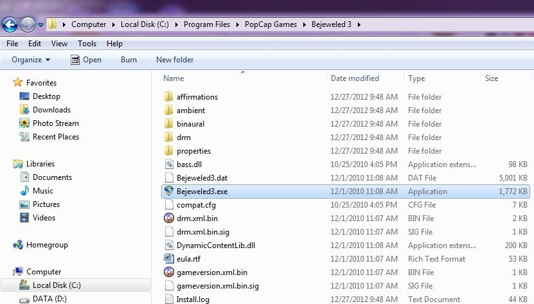Viewport: 534px width, 304px height.
Task: Click the Open toolbar button
Action: tap(86, 60)
